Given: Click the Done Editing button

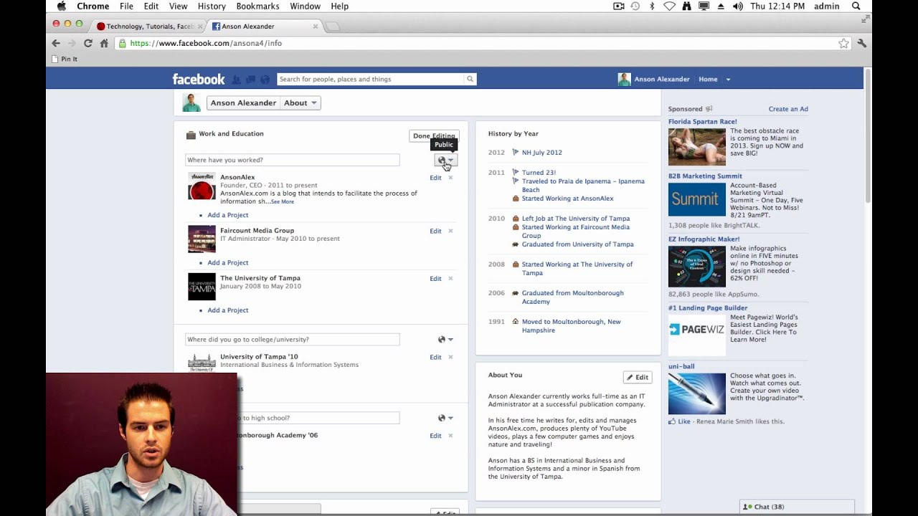Looking at the screenshot, I should (434, 135).
